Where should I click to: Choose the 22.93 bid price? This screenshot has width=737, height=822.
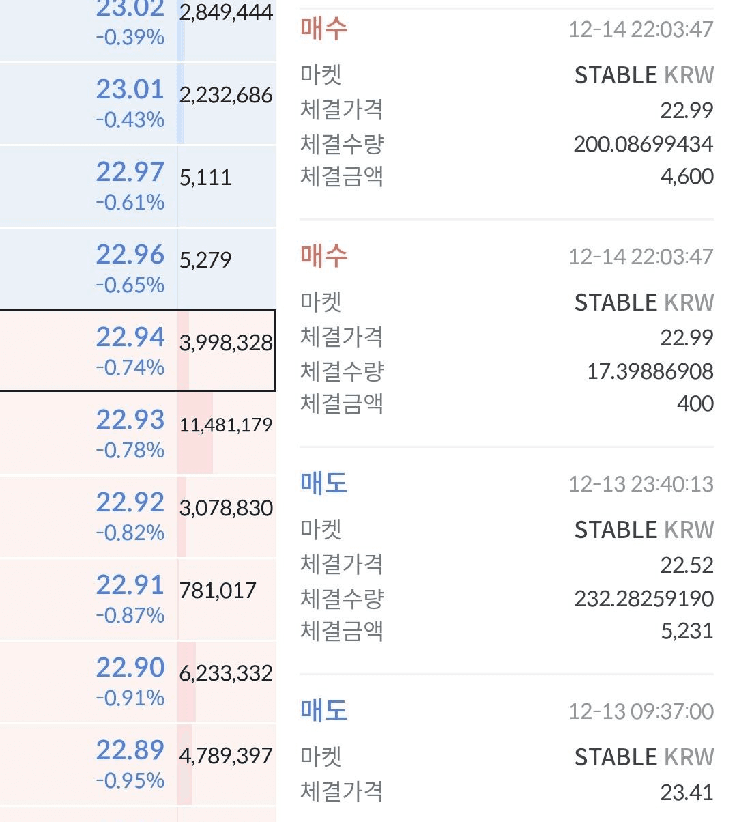130,421
